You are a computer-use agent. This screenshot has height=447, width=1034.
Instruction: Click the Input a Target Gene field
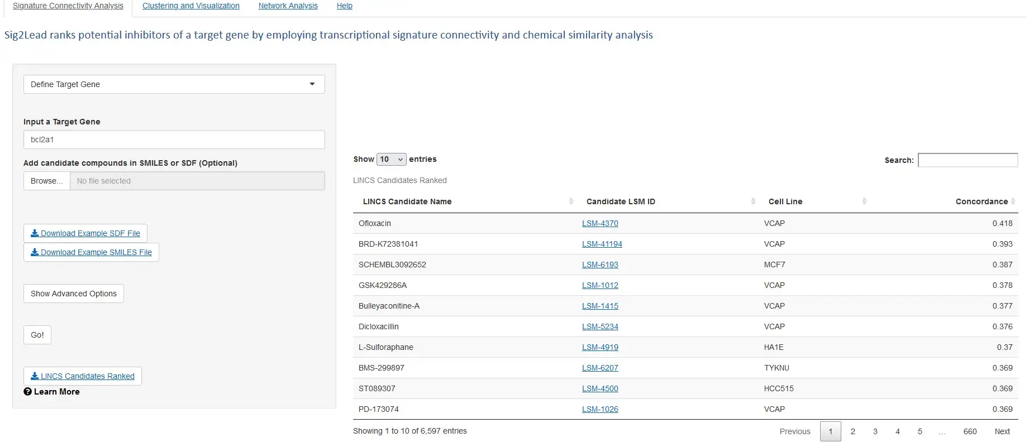click(174, 140)
